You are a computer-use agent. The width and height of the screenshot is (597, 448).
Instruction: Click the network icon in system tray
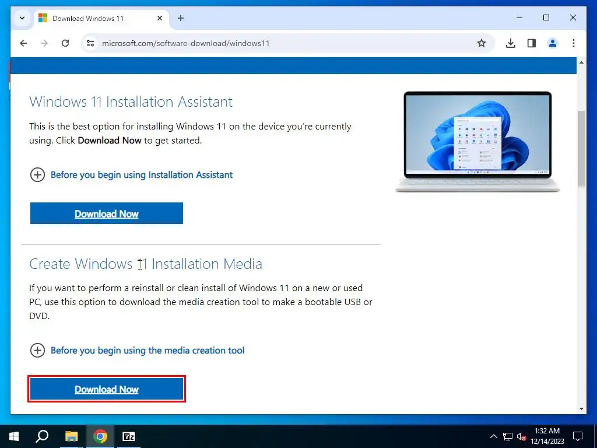click(x=508, y=436)
